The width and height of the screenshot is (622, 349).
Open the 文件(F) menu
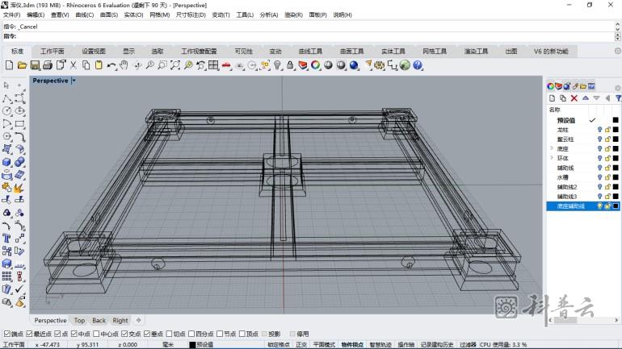(11, 15)
